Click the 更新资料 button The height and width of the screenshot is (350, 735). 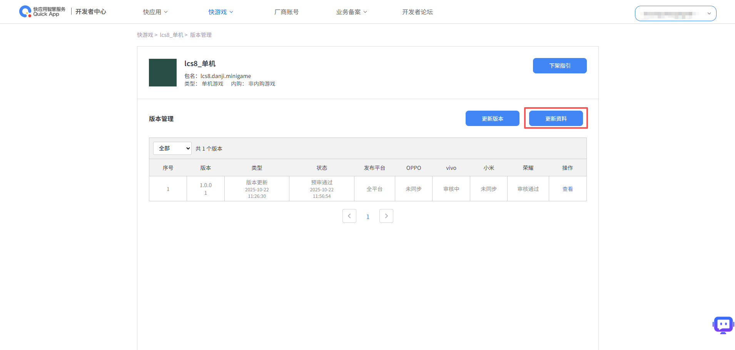[x=556, y=119]
